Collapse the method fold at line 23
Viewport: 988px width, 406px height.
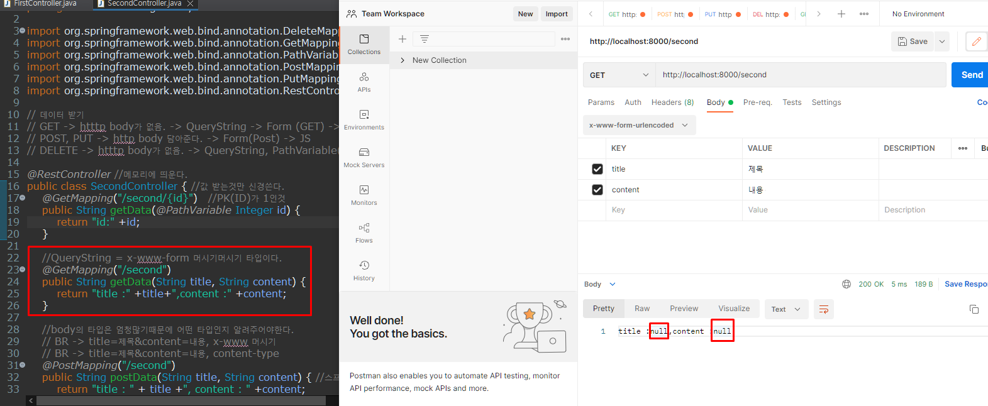(23, 269)
